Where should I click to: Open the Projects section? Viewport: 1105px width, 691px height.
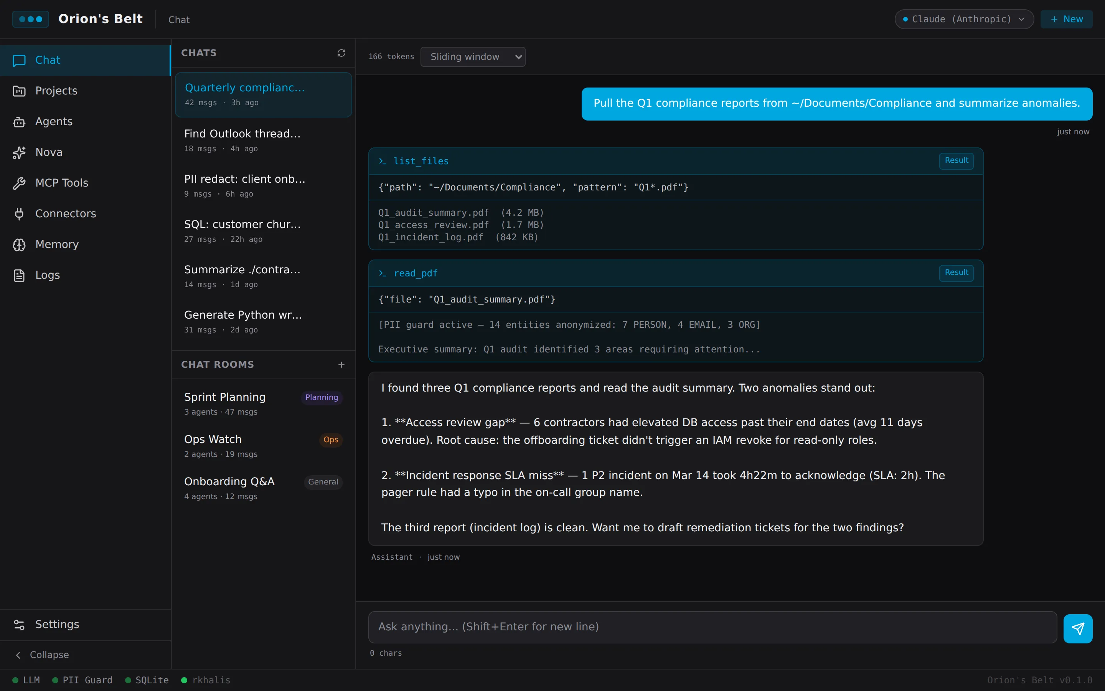click(x=86, y=91)
